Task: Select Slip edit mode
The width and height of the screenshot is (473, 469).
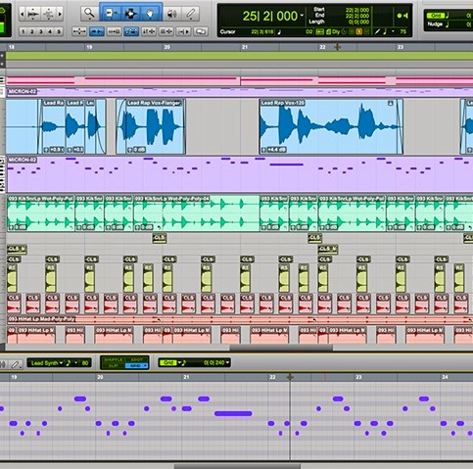Action: point(114,366)
